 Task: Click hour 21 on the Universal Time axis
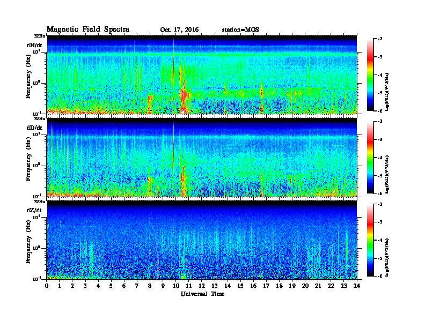[318, 286]
